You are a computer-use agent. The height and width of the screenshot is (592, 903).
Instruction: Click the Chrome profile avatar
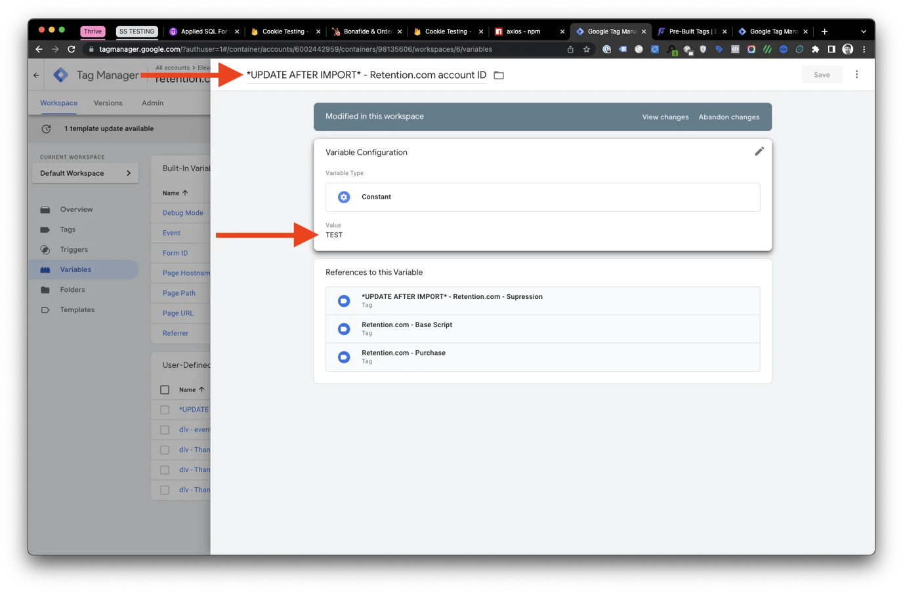[x=848, y=49]
